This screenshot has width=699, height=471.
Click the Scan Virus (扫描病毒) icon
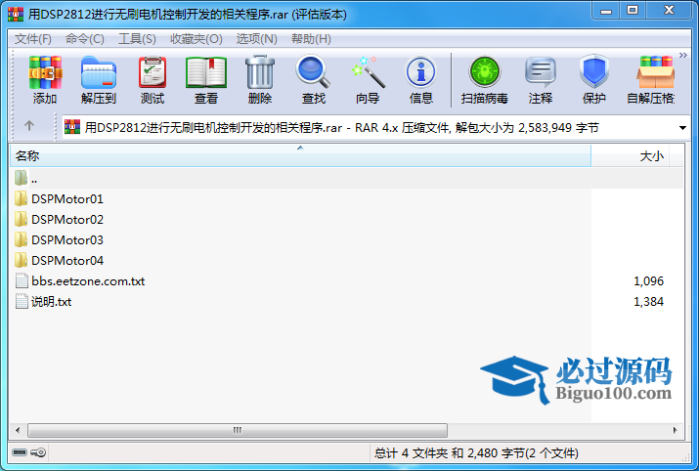click(x=485, y=72)
